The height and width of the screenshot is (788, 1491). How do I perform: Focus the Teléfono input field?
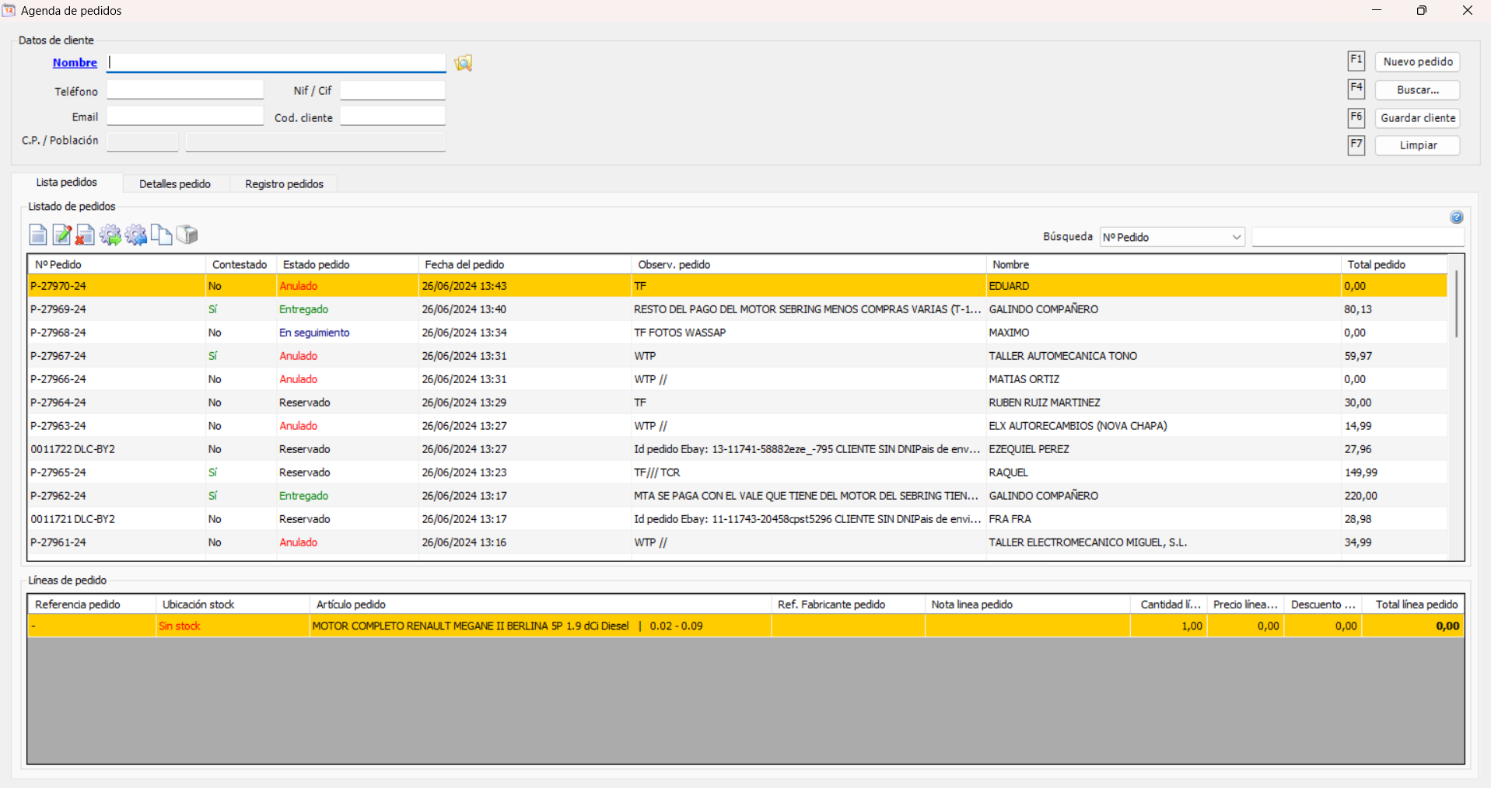(185, 91)
